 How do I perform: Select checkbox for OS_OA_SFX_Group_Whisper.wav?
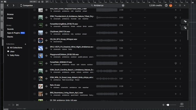(x=35, y=40)
